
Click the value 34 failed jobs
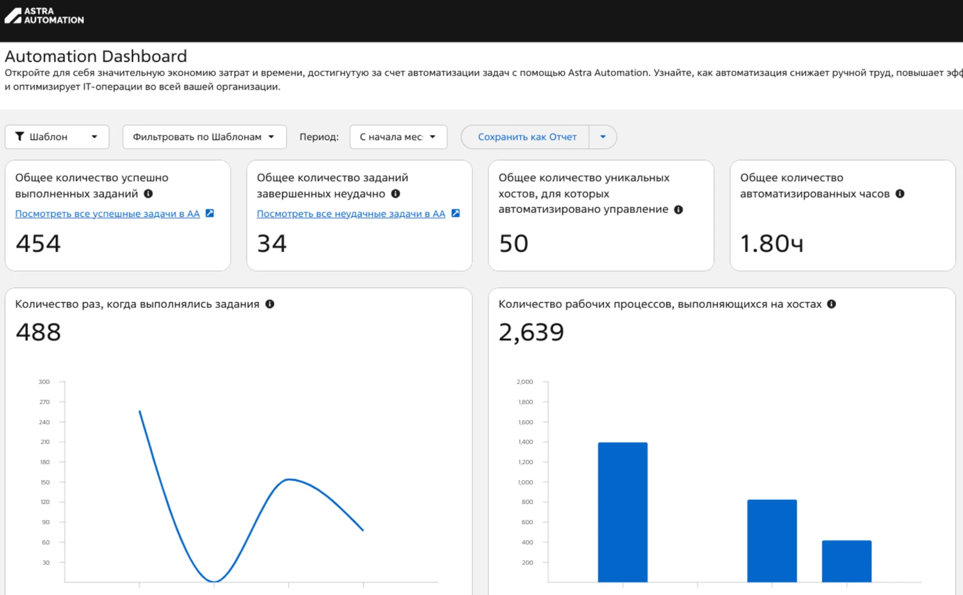pyautogui.click(x=272, y=243)
